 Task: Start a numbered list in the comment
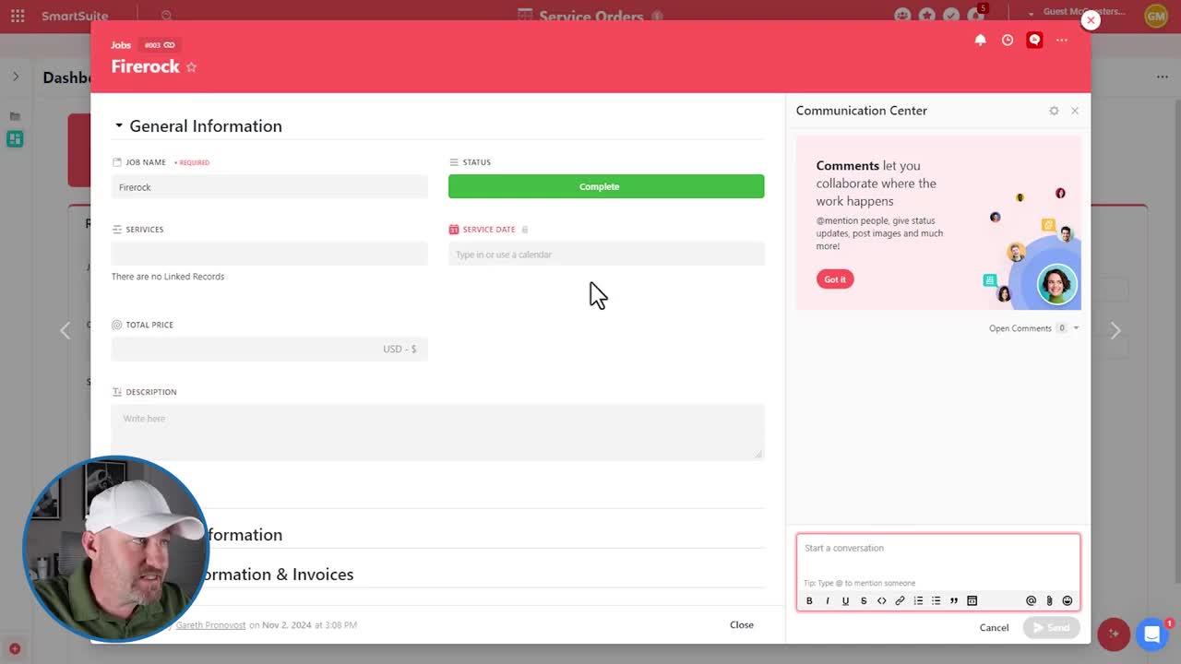tap(918, 601)
